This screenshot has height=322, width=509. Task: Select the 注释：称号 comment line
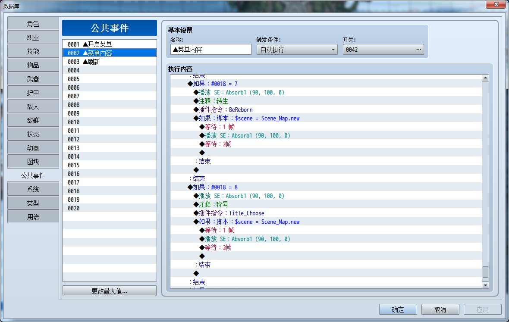[x=326, y=204]
